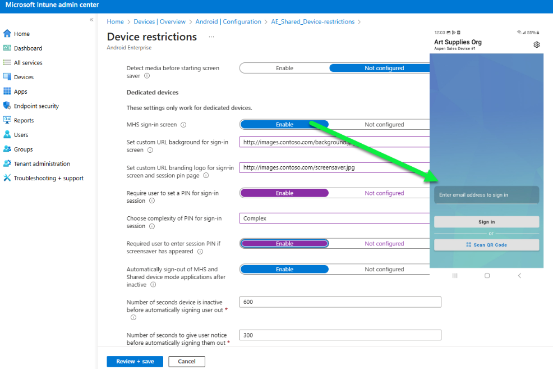Click info icon for Detect media before screen saver
This screenshot has height=369, width=553.
coord(147,76)
